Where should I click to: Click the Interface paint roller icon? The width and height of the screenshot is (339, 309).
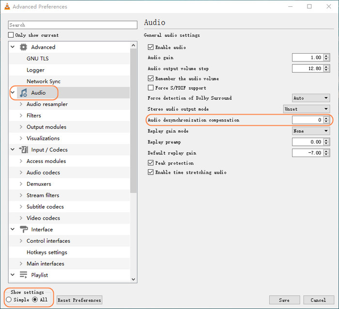coord(24,229)
